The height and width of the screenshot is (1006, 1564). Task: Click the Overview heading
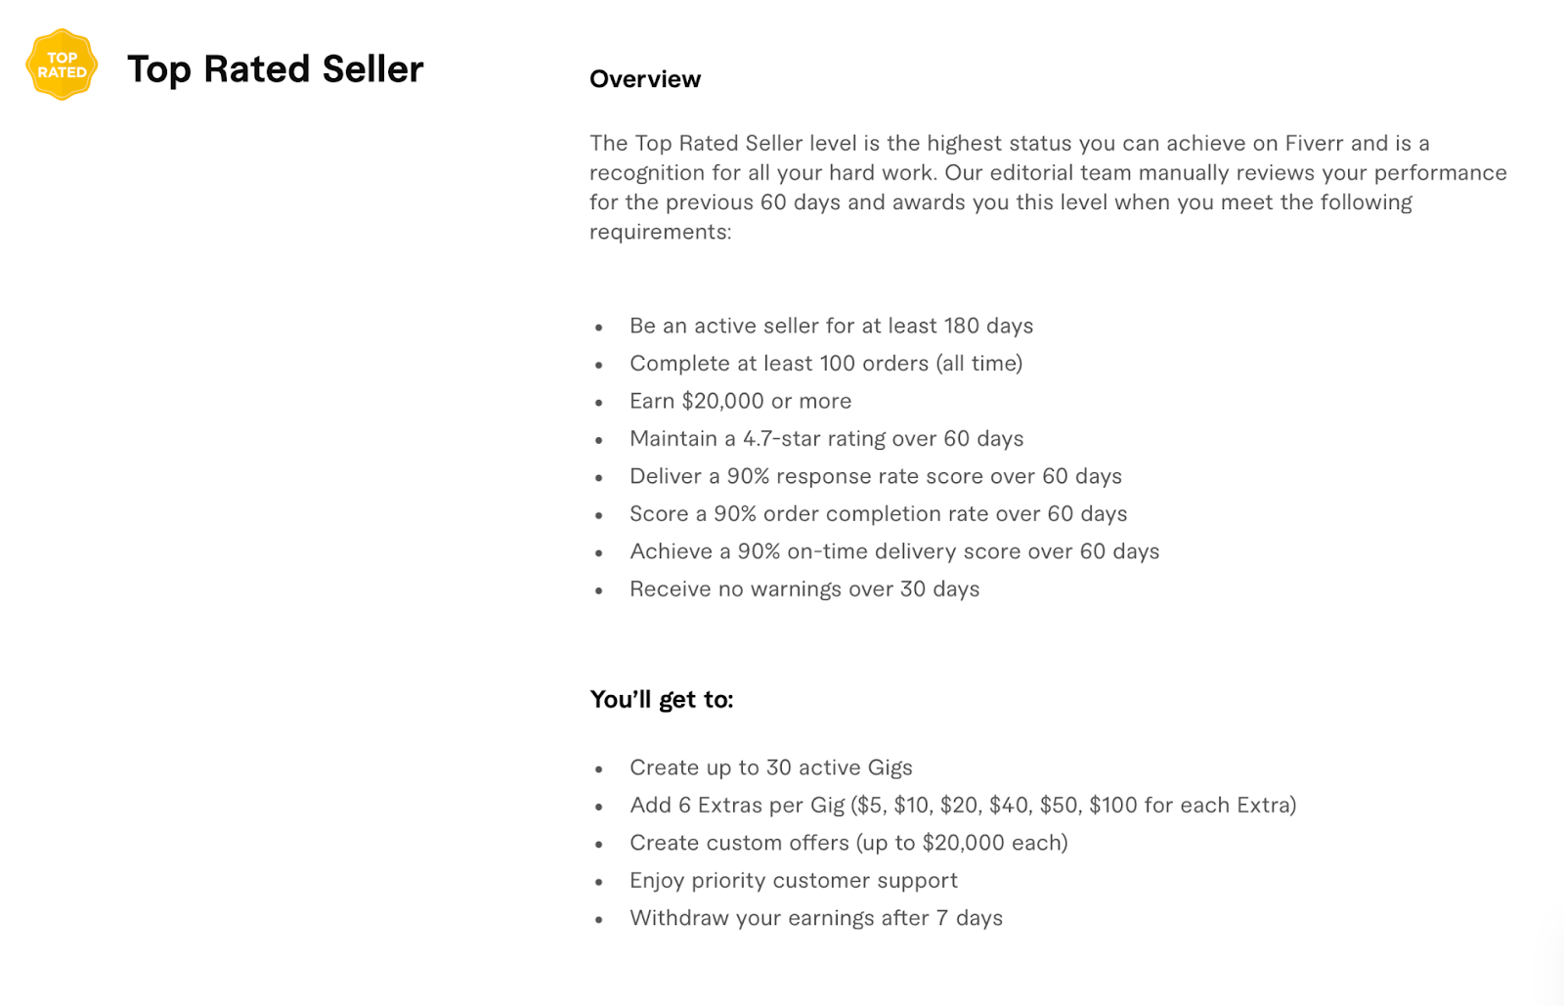point(645,79)
